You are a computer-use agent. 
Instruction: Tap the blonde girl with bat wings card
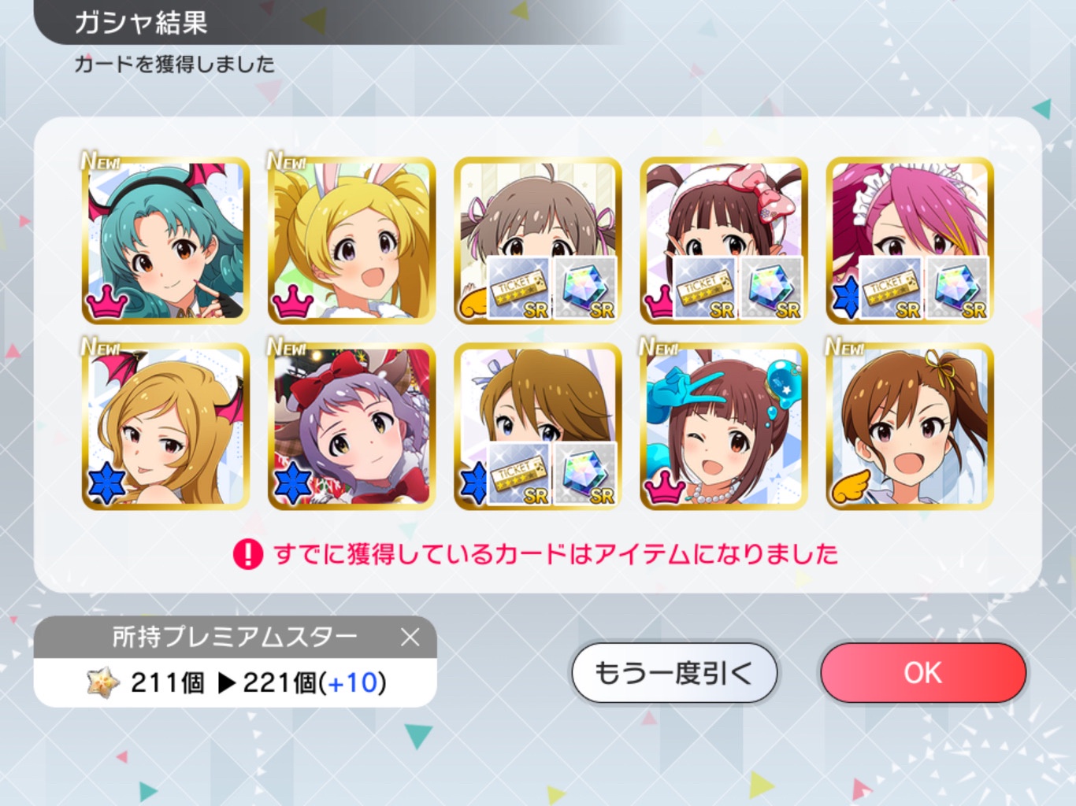165,426
